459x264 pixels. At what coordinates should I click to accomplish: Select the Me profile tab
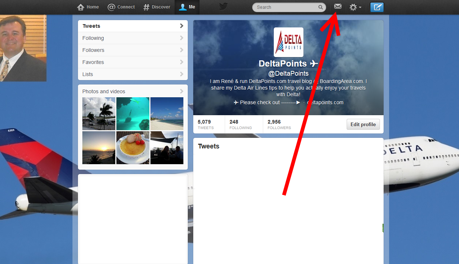point(187,7)
